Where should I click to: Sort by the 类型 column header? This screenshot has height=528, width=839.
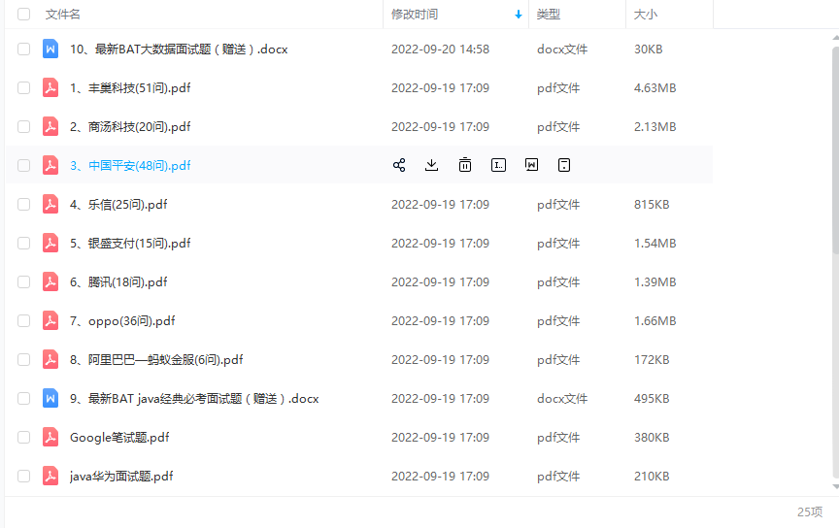pos(549,15)
